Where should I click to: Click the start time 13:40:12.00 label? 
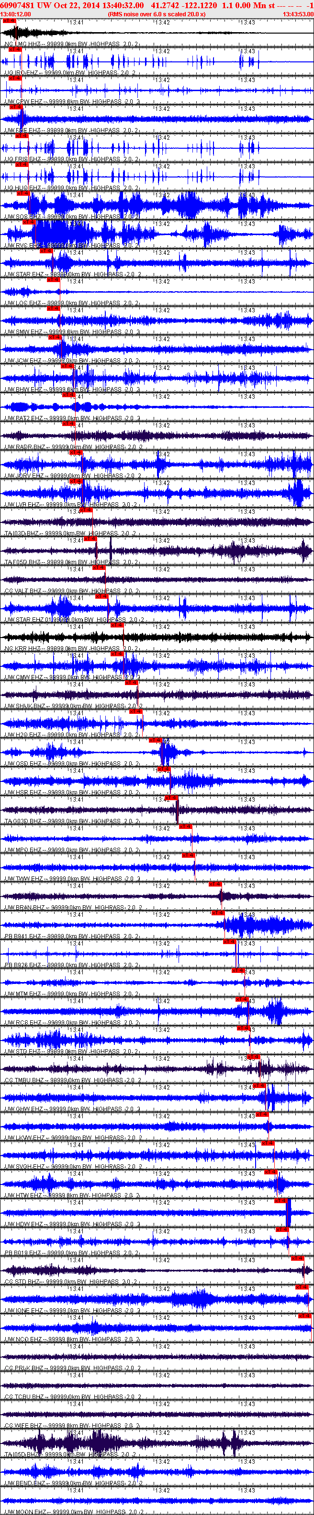point(15,14)
